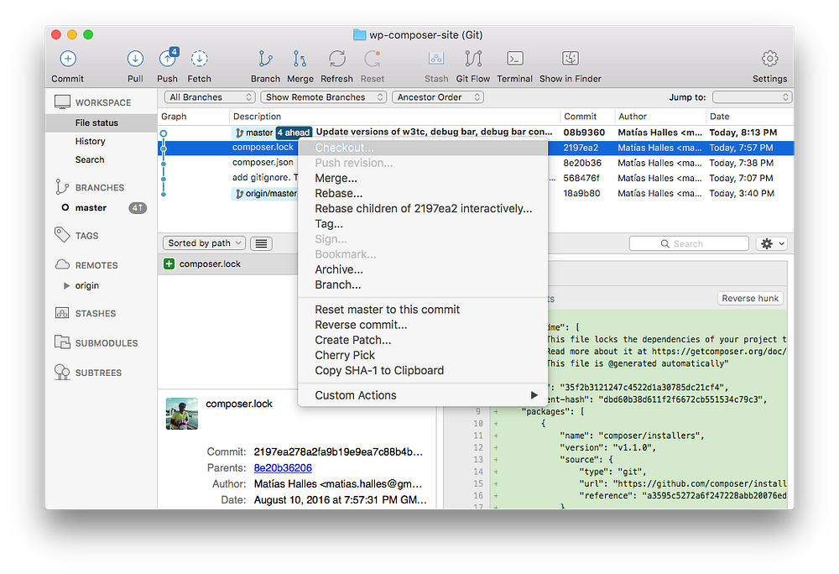Select File status in sidebar
The height and width of the screenshot is (574, 839).
pos(102,123)
